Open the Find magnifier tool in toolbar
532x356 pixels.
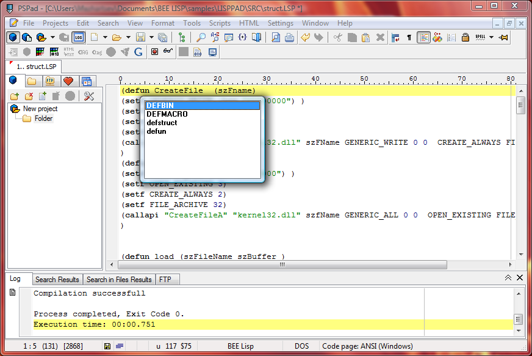pyautogui.click(x=201, y=37)
